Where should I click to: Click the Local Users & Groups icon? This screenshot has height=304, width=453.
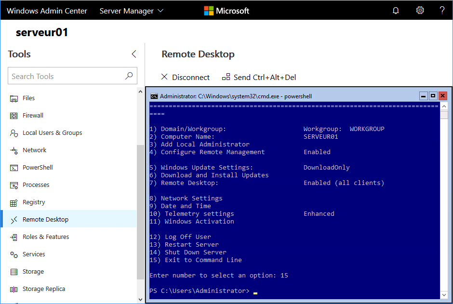(x=14, y=133)
